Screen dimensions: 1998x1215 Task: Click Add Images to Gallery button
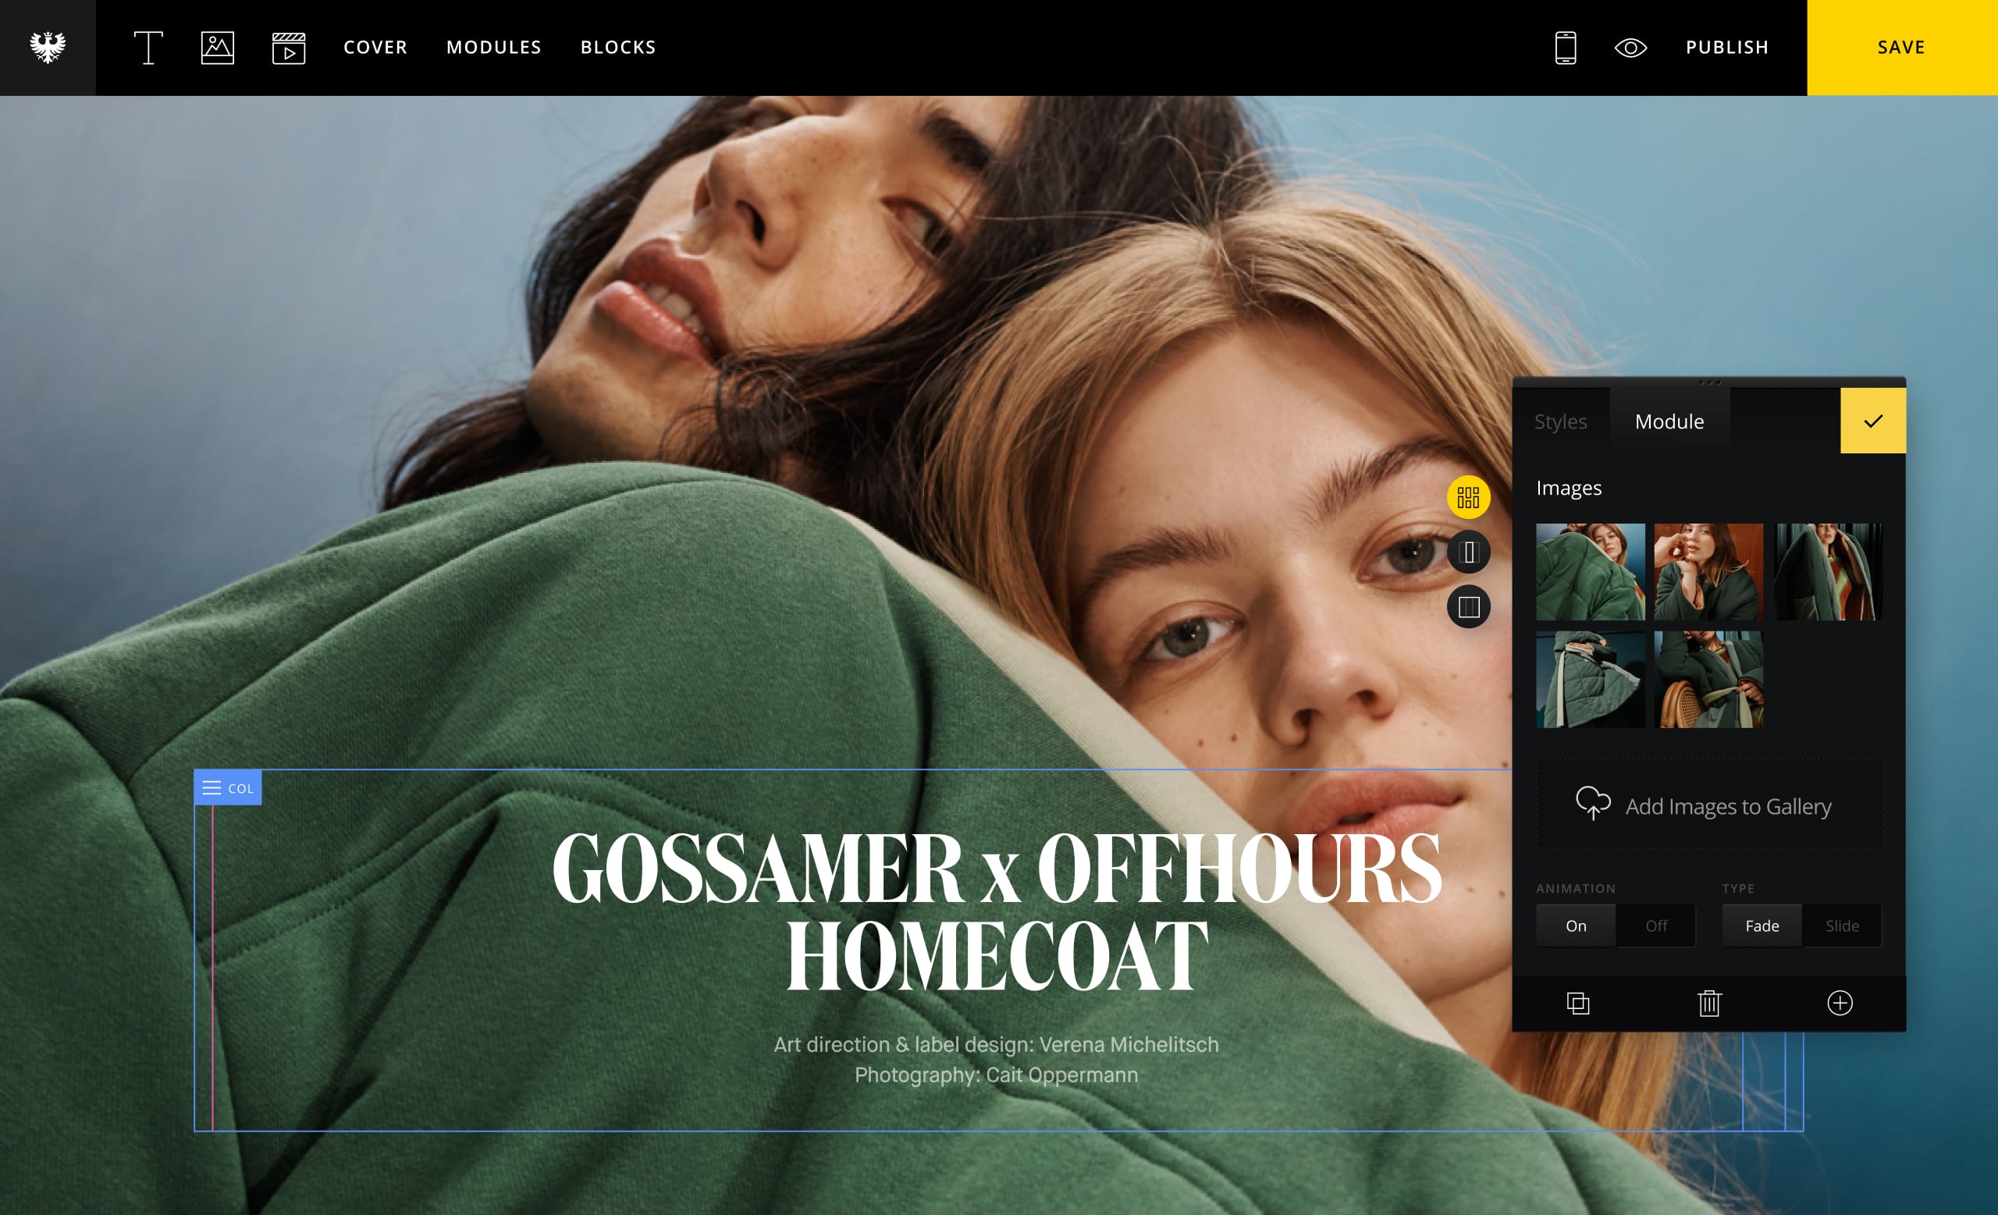tap(1708, 807)
